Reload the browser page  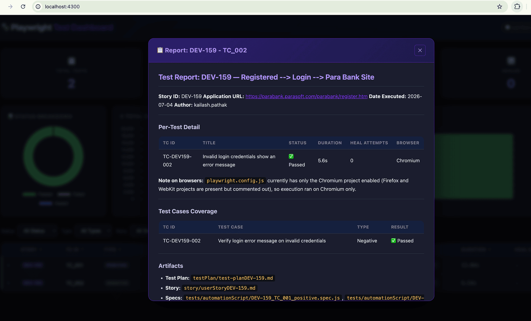tap(23, 7)
